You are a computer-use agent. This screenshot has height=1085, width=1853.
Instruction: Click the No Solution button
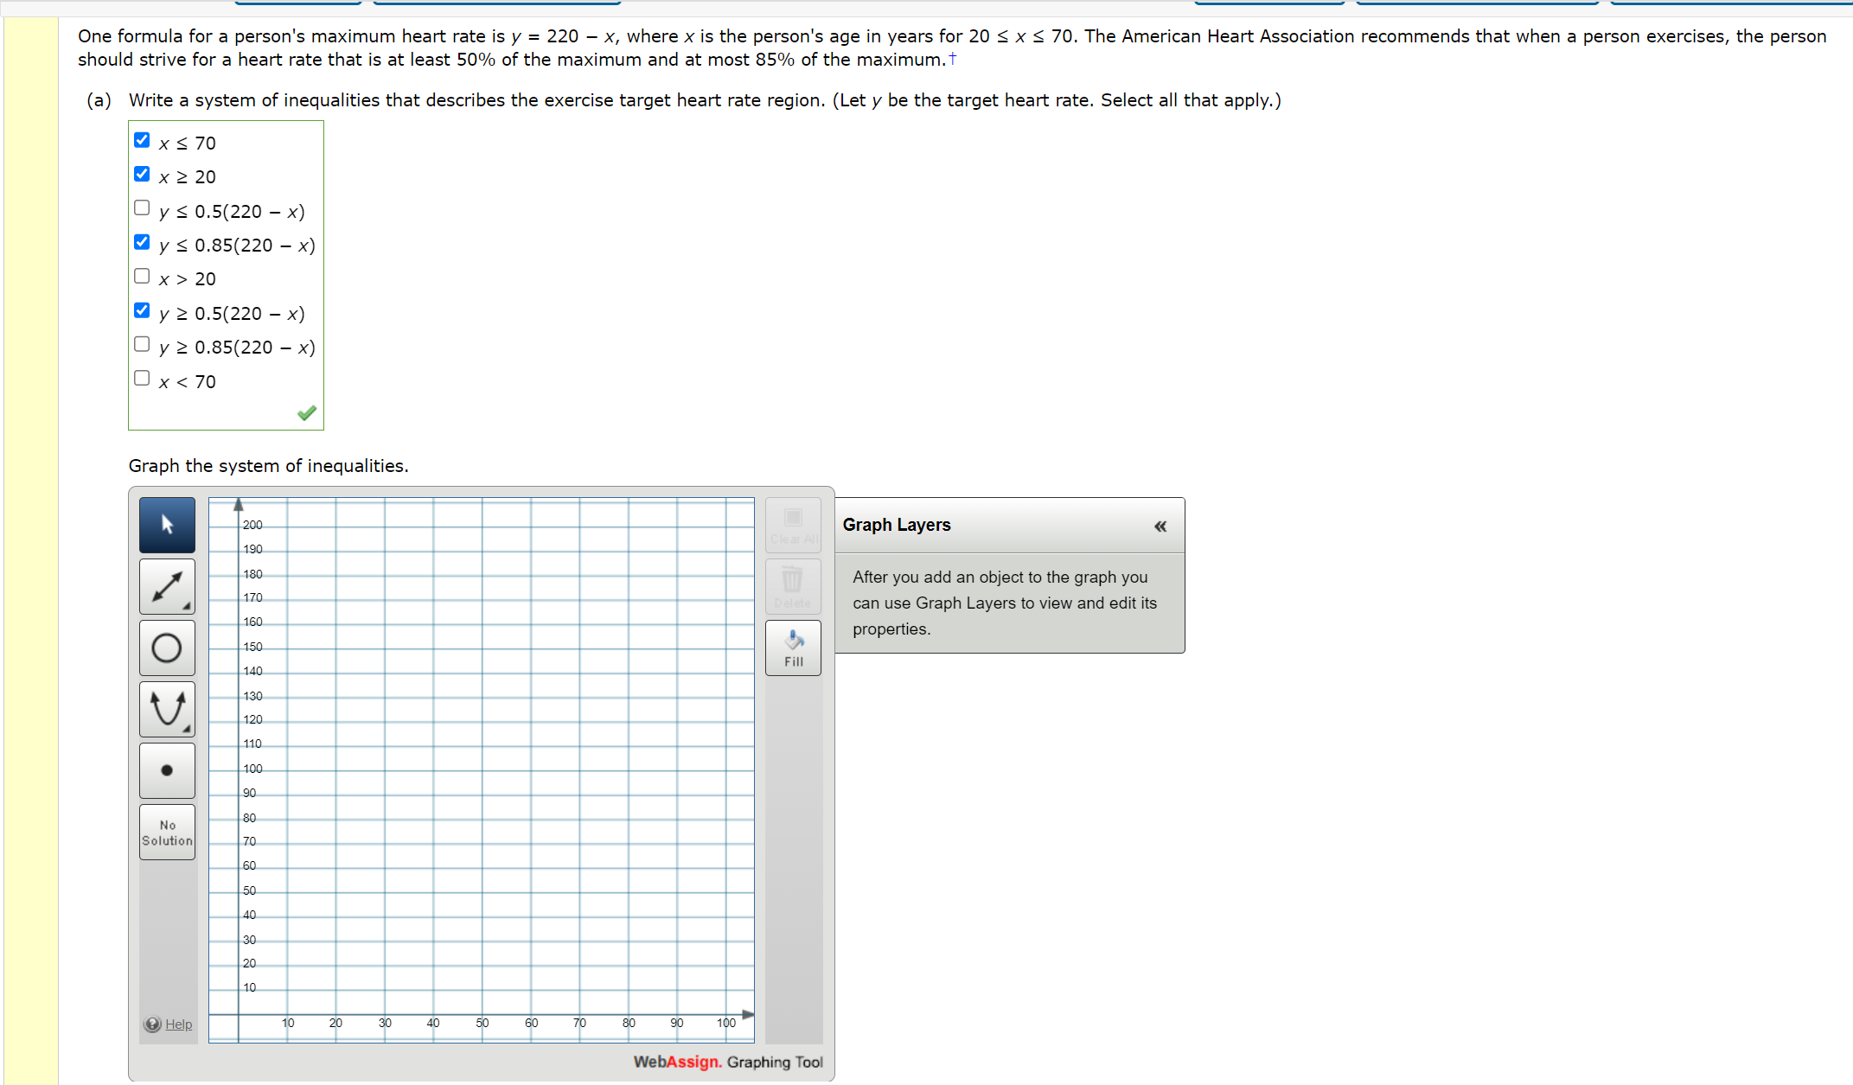coord(167,832)
